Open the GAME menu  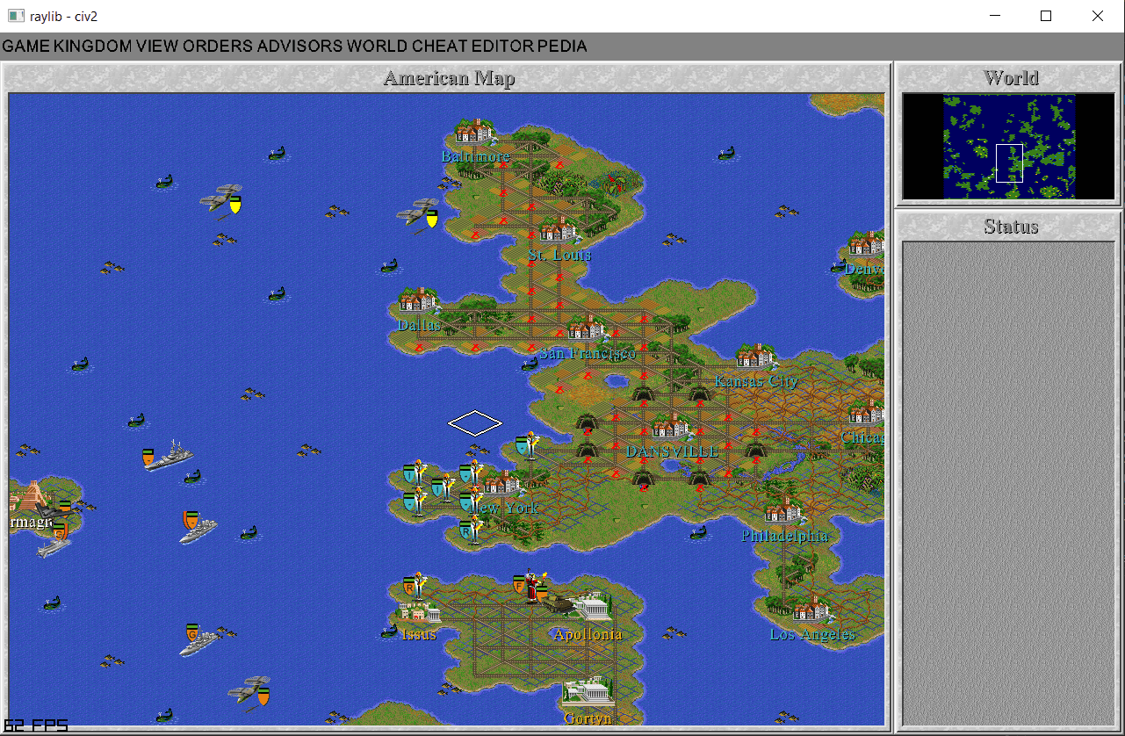26,47
